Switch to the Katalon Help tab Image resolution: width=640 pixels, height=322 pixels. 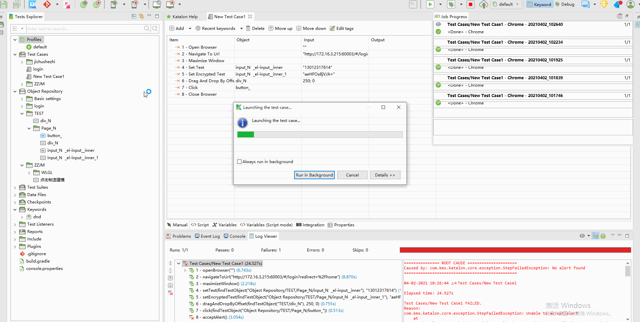182,16
